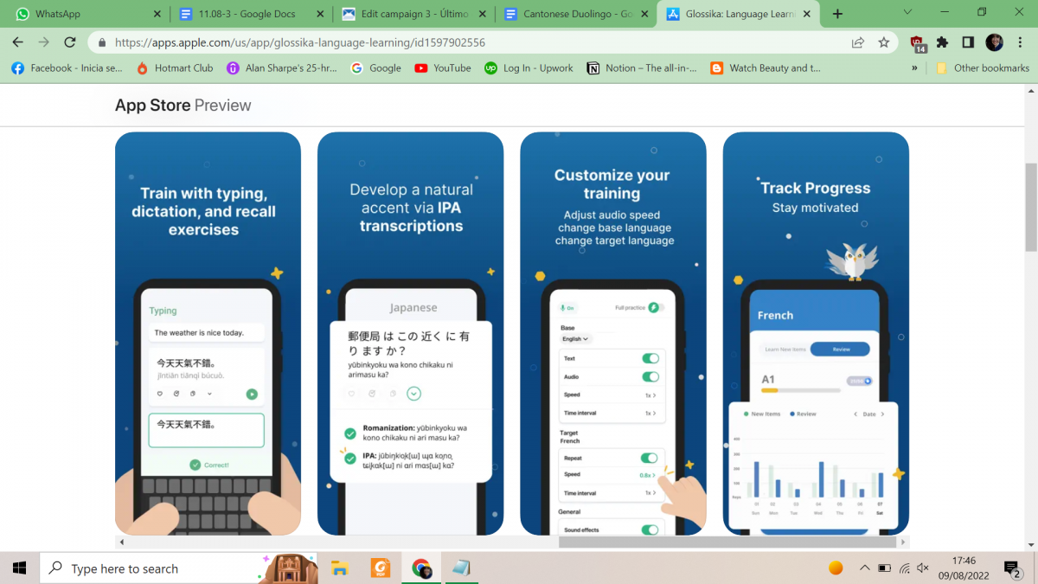This screenshot has height=584, width=1038.
Task: Toggle the browser side panel
Action: tap(968, 42)
